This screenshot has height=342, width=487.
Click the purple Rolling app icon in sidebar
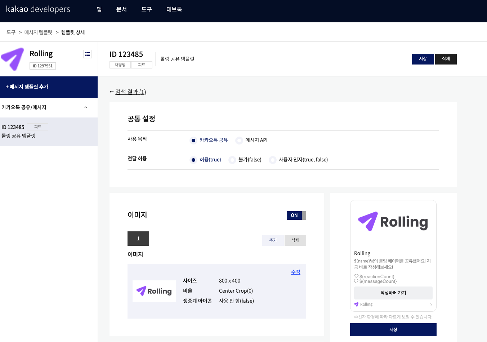[13, 59]
